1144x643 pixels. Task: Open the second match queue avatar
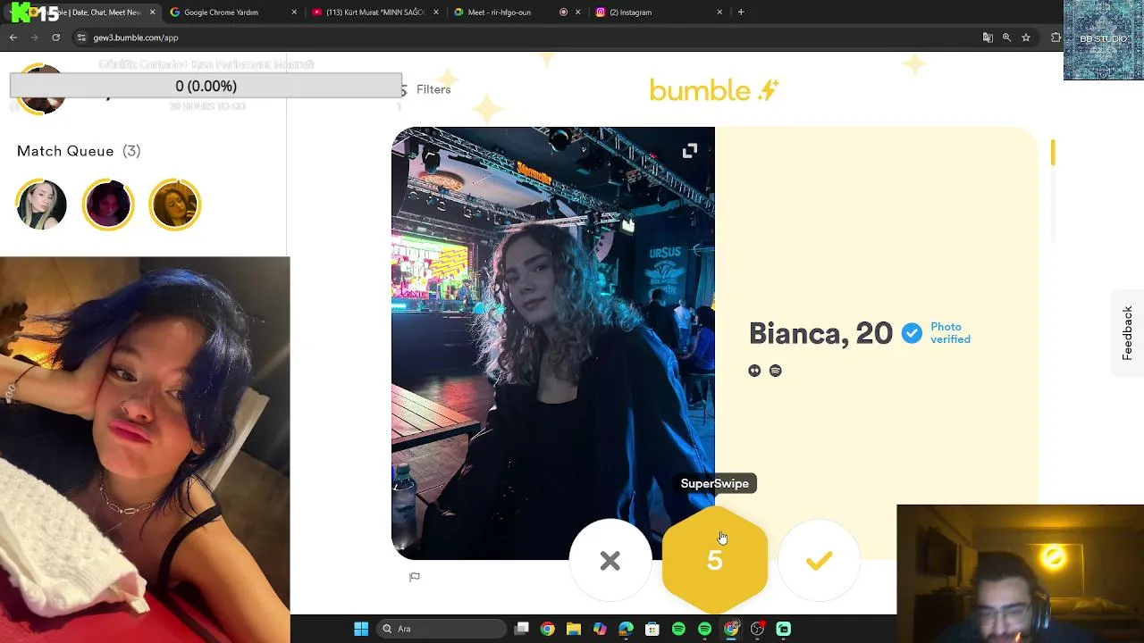pyautogui.click(x=108, y=205)
